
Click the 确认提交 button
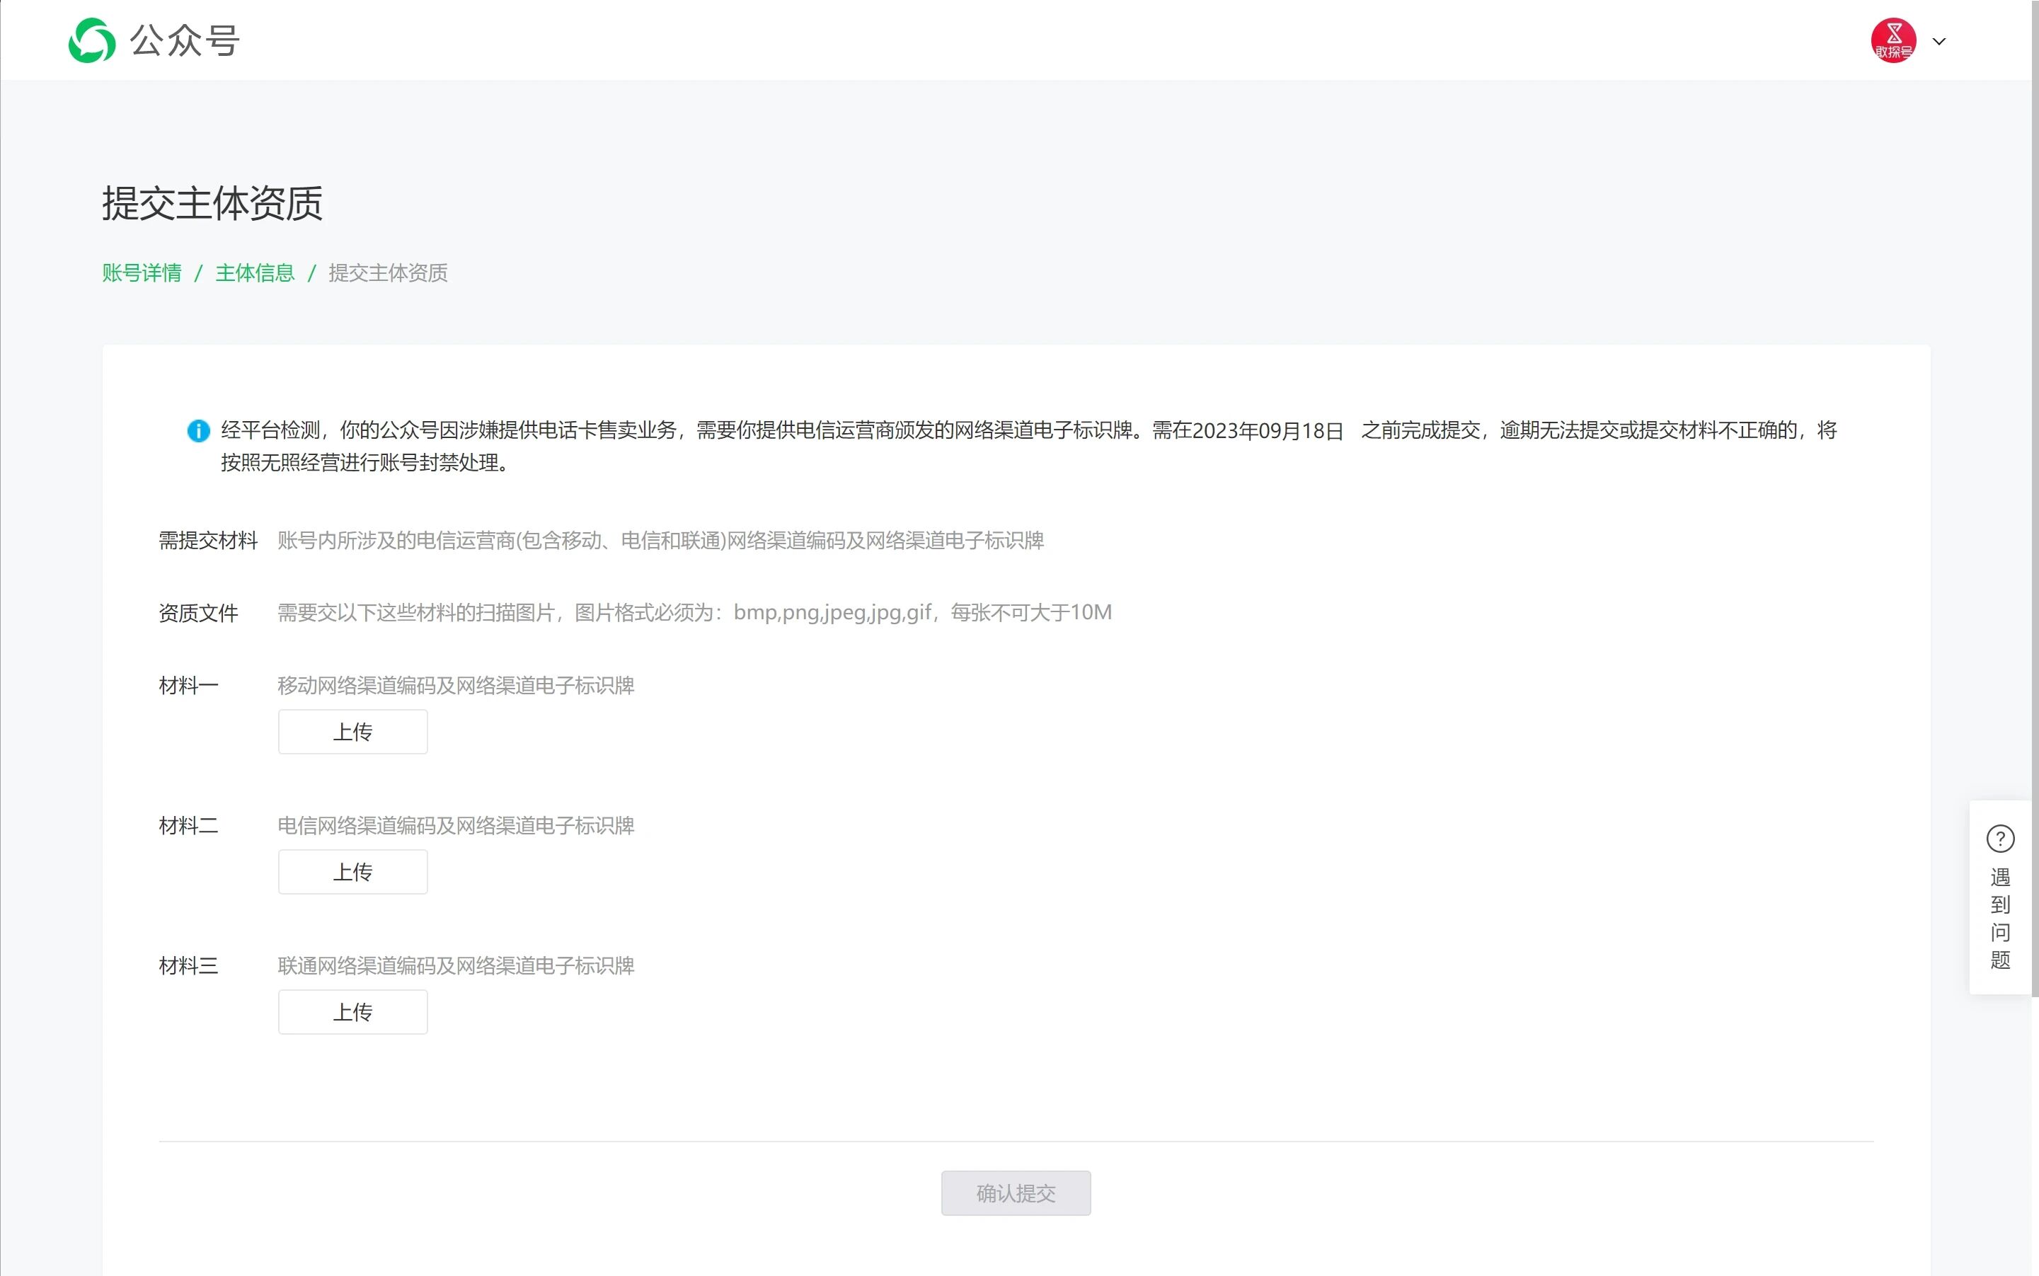point(1016,1192)
